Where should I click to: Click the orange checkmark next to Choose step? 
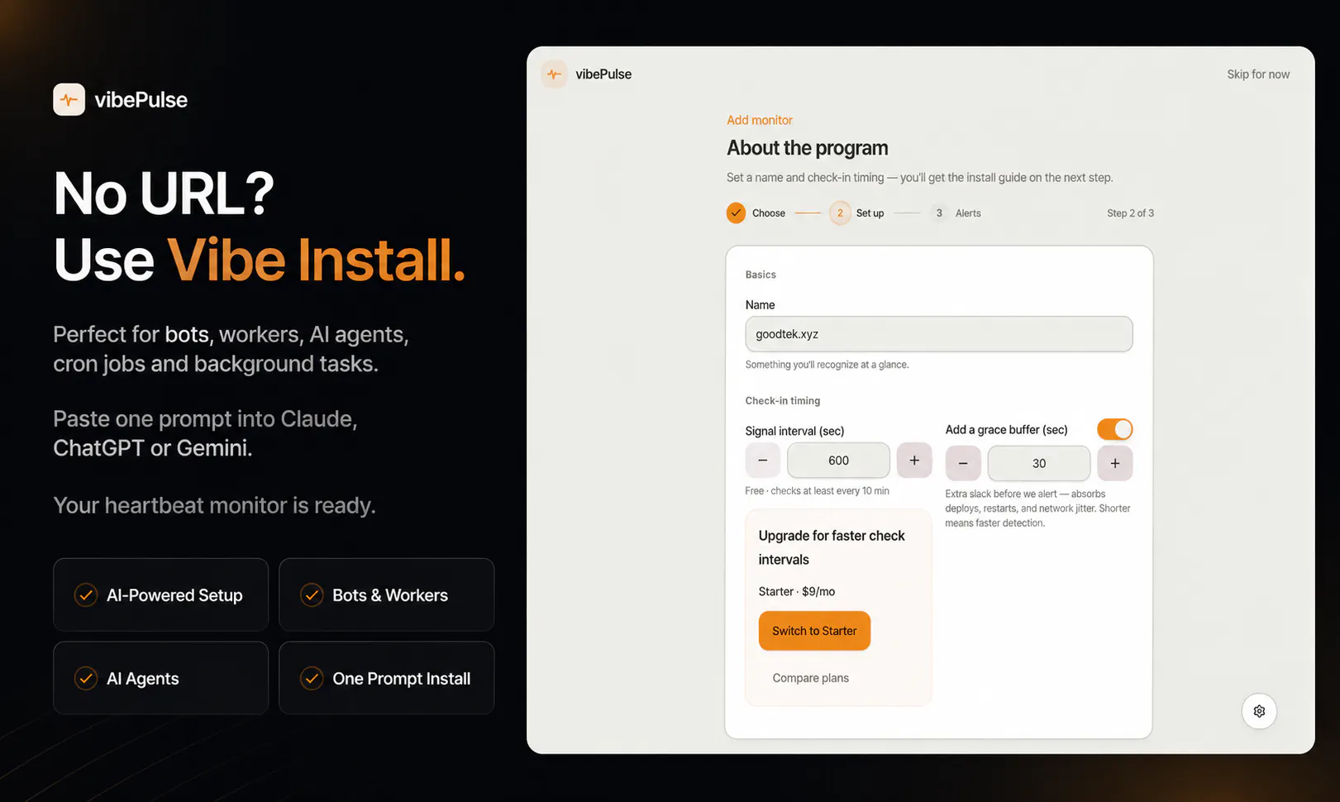(x=736, y=212)
